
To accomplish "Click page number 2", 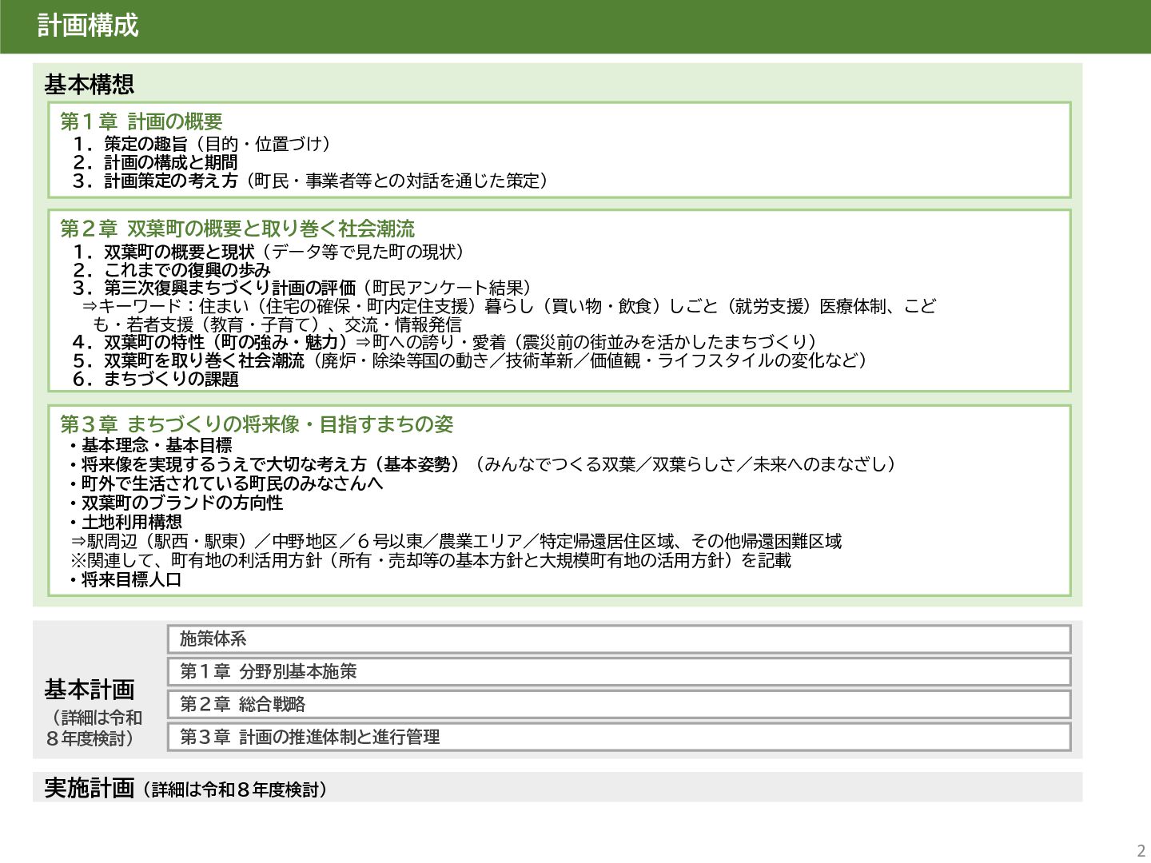I will pyautogui.click(x=1141, y=850).
